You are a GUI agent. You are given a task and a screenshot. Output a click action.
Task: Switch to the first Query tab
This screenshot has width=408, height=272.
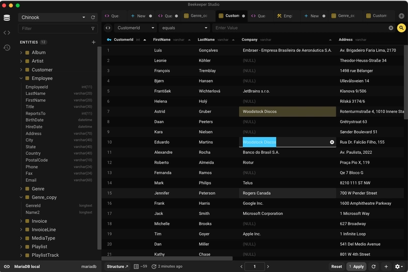click(x=114, y=16)
